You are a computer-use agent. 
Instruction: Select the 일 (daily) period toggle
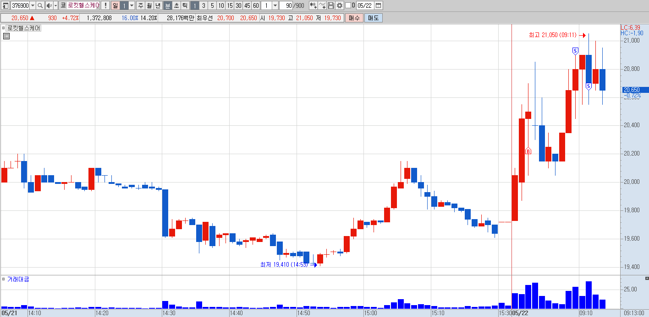pyautogui.click(x=115, y=5)
